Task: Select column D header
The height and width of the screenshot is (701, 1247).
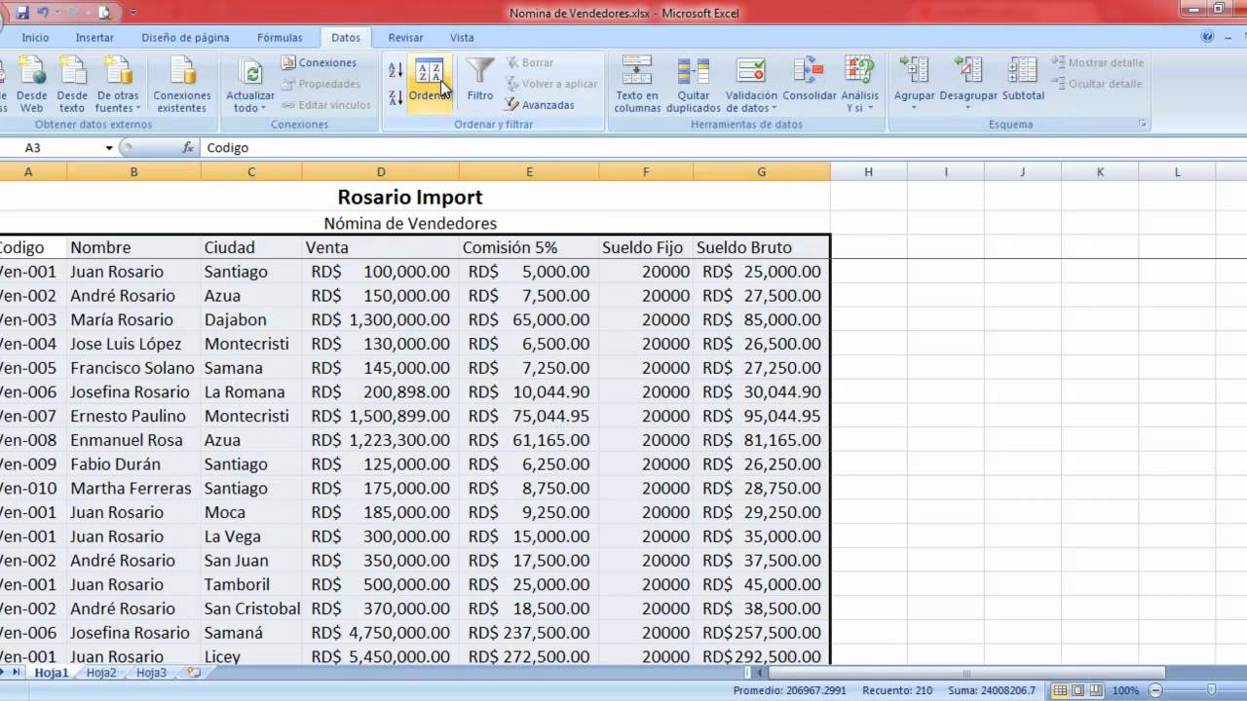Action: tap(381, 171)
